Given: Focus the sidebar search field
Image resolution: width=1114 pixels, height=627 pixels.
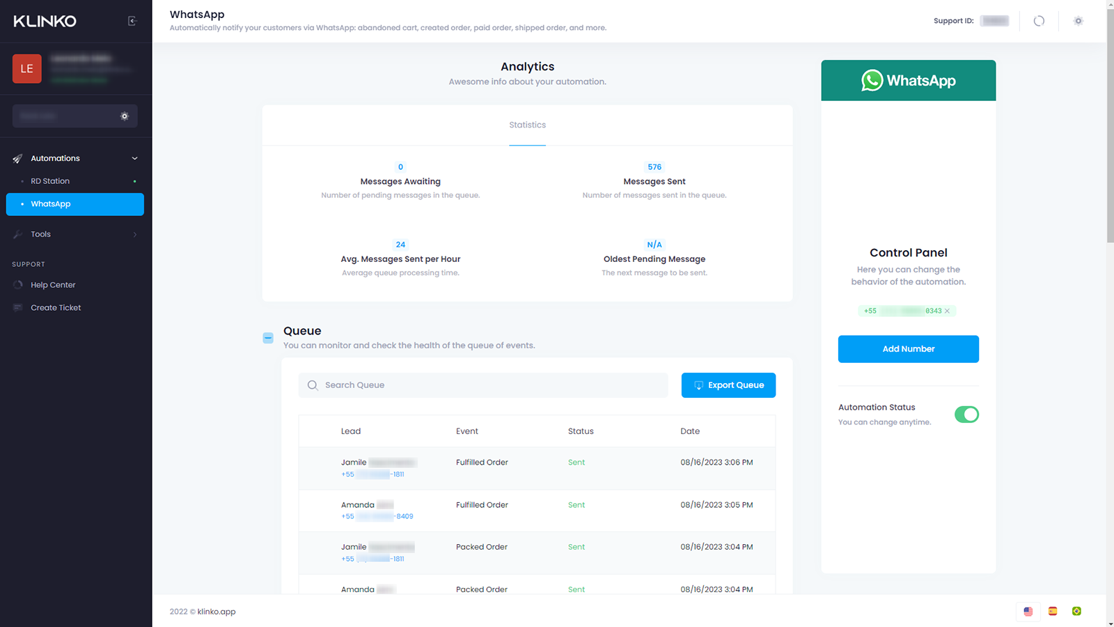Looking at the screenshot, I should pyautogui.click(x=74, y=116).
